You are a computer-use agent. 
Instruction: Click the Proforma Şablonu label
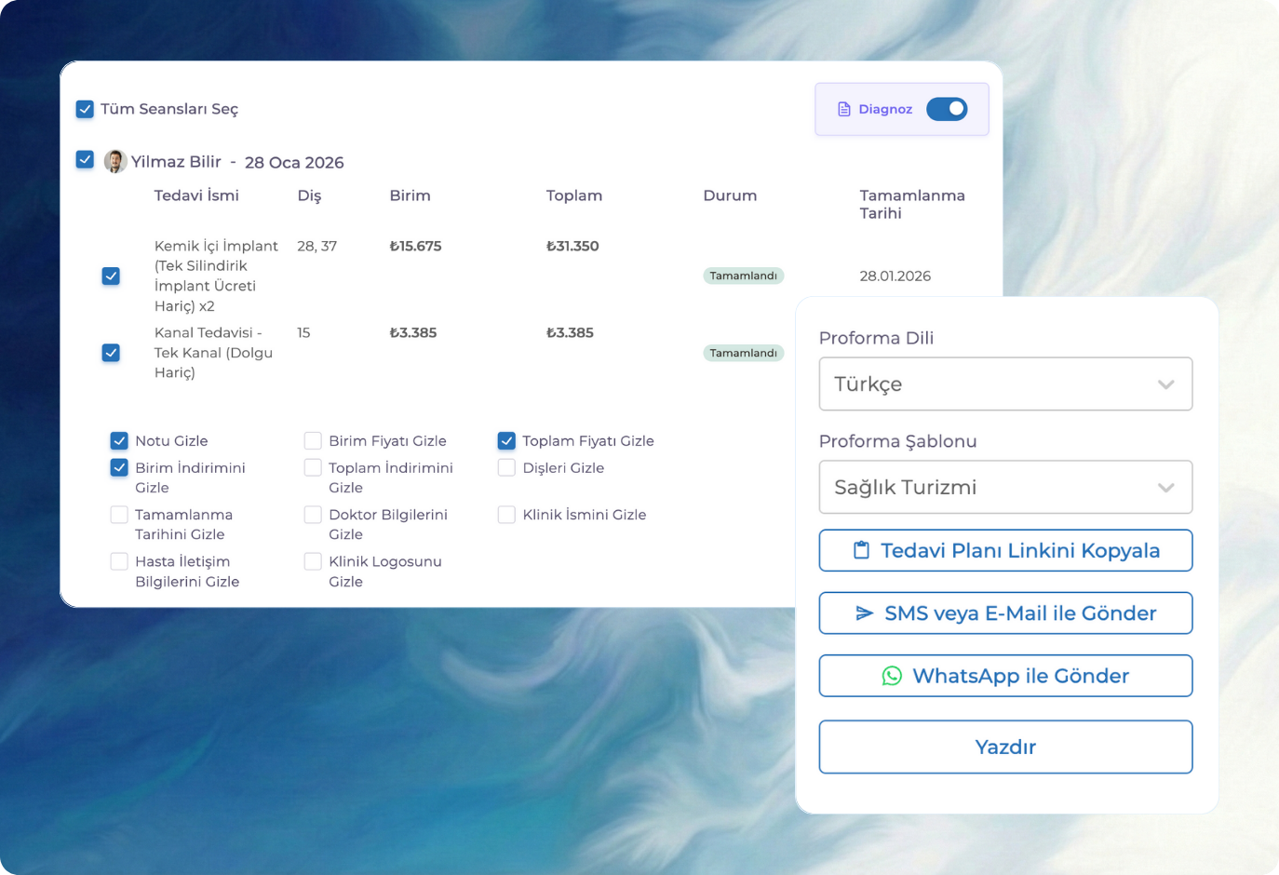click(x=897, y=441)
